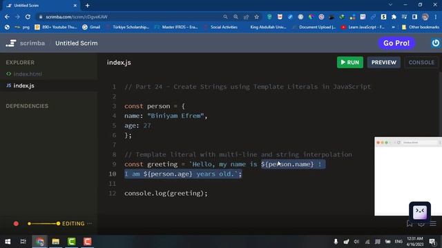Go forward in the browser
Viewport: 442px width, 248px height.
tap(17, 17)
